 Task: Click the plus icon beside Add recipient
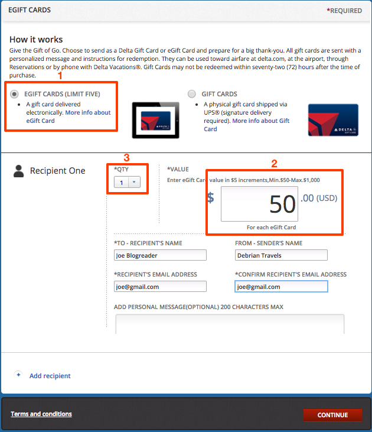click(x=18, y=375)
